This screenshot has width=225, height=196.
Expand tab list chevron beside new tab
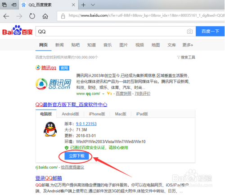[93, 5]
